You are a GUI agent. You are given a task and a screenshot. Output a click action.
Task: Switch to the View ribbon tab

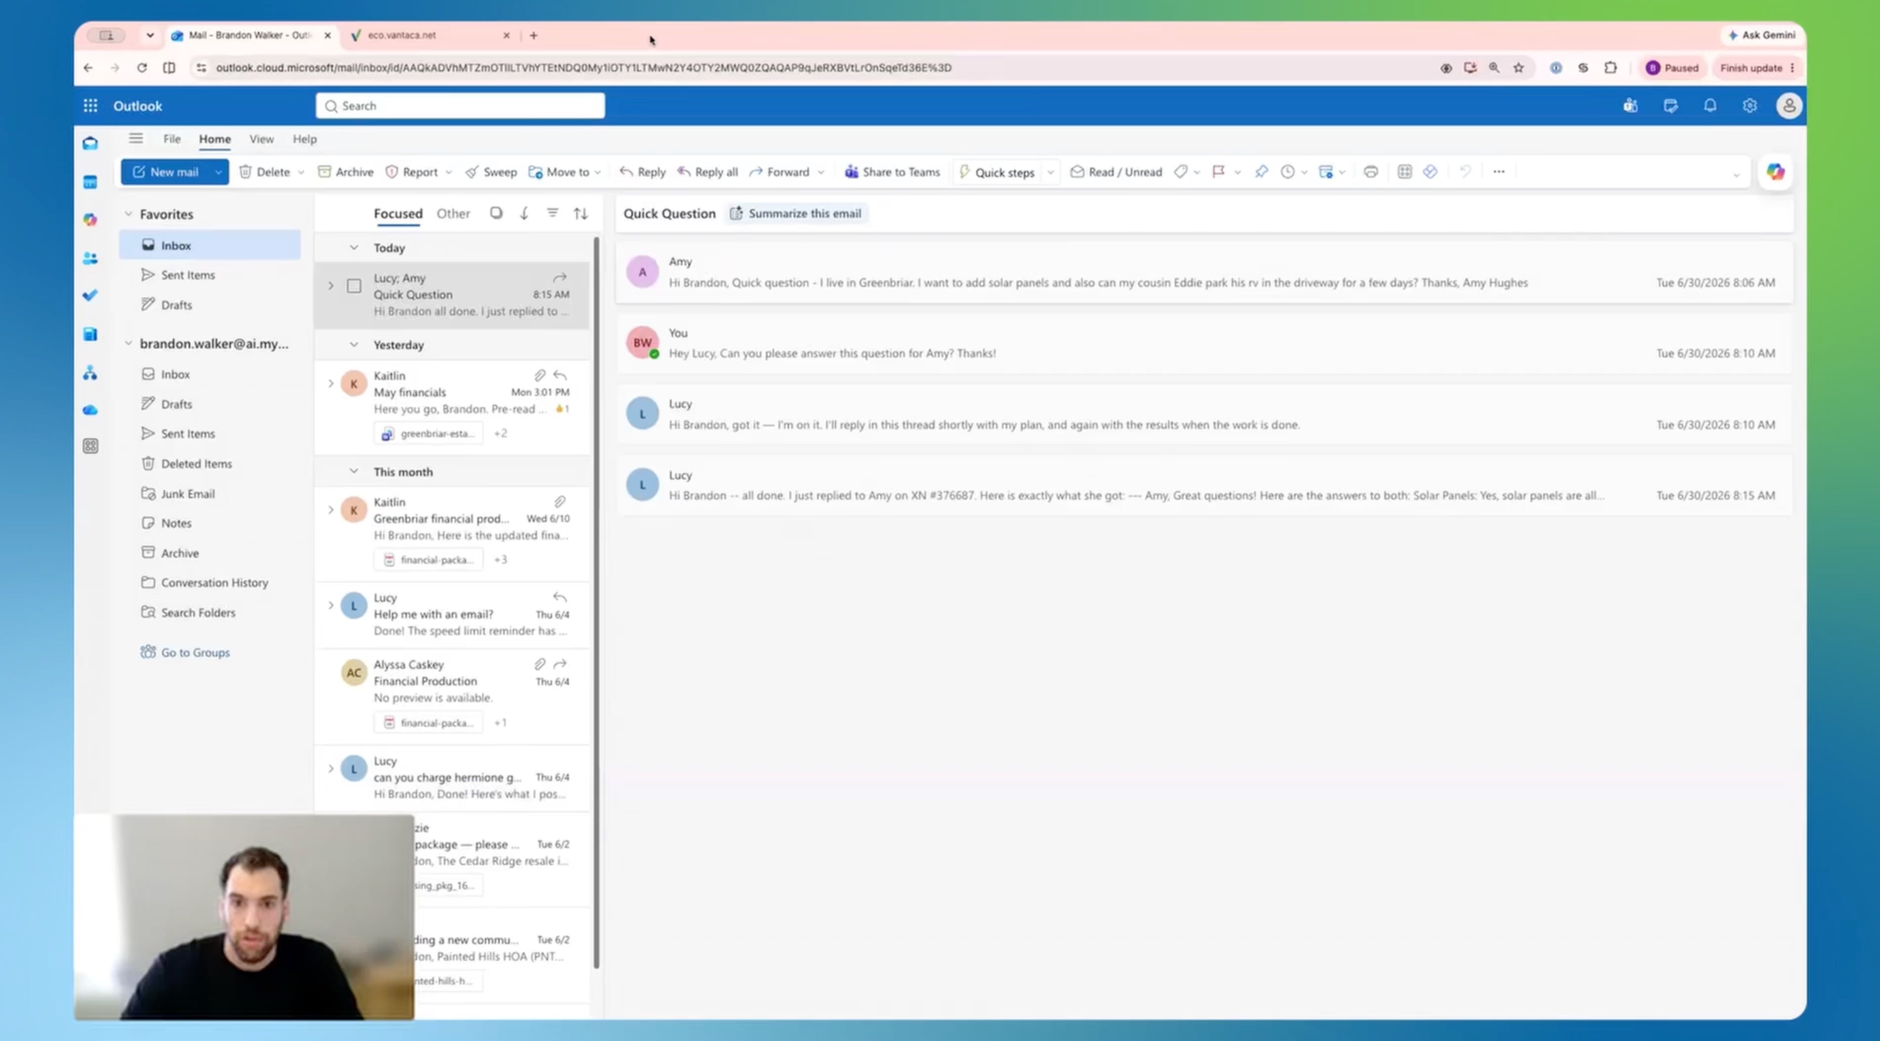(261, 139)
